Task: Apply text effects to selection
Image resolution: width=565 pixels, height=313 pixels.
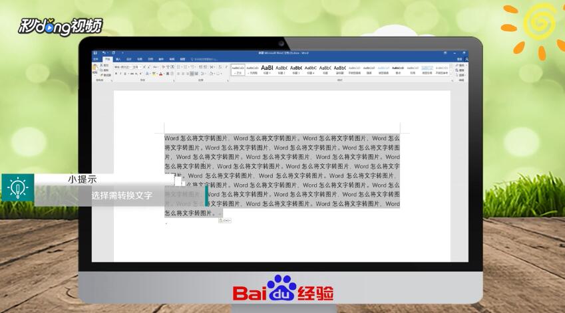Action: point(147,74)
